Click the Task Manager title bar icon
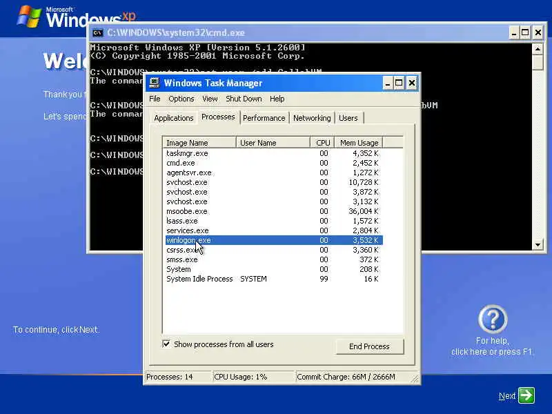The width and height of the screenshot is (552, 414). click(154, 83)
